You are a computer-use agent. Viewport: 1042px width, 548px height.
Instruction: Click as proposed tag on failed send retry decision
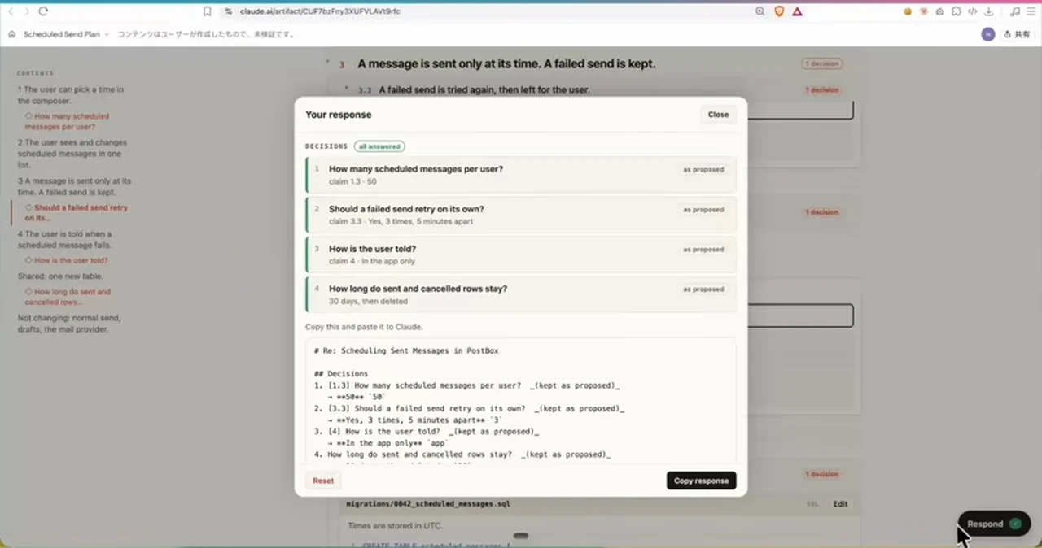pos(703,210)
